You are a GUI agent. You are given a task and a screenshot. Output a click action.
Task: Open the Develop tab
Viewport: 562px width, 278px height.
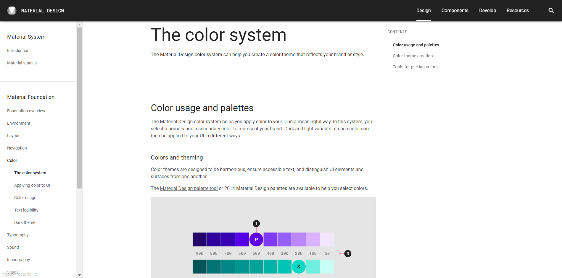pyautogui.click(x=487, y=11)
